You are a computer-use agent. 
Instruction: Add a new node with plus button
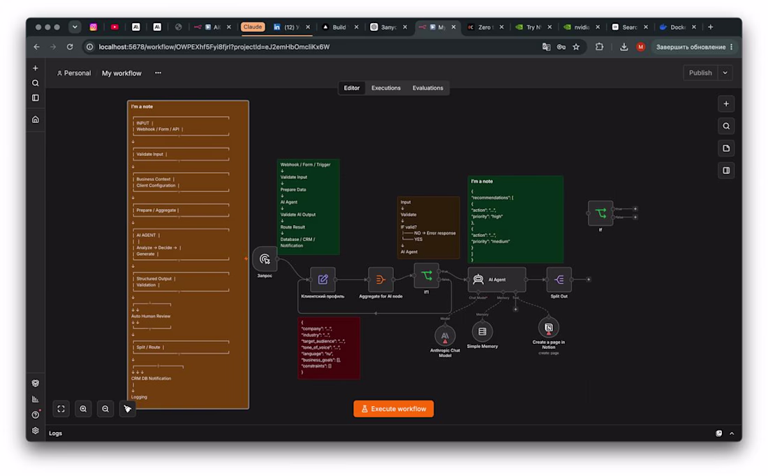(x=726, y=104)
